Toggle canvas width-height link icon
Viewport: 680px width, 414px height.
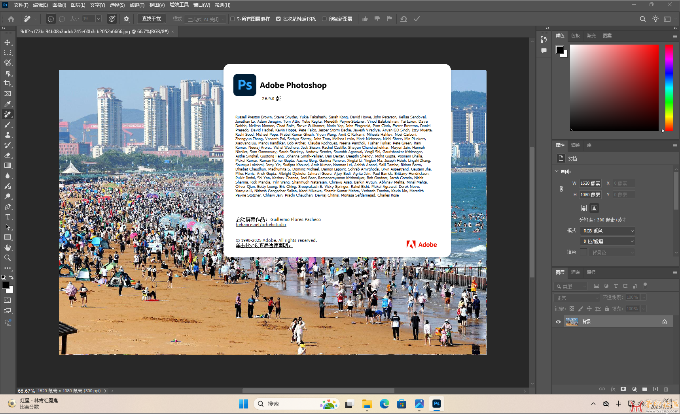(x=561, y=189)
